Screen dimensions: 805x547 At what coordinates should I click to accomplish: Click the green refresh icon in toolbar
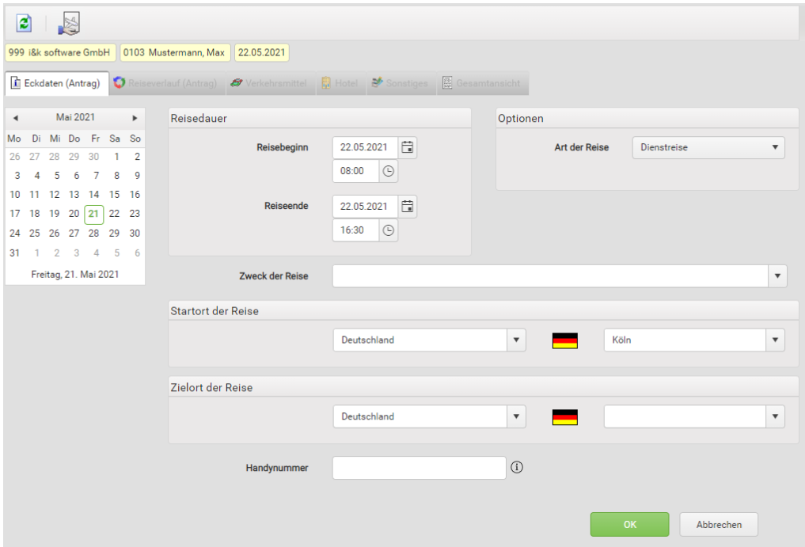click(x=24, y=24)
